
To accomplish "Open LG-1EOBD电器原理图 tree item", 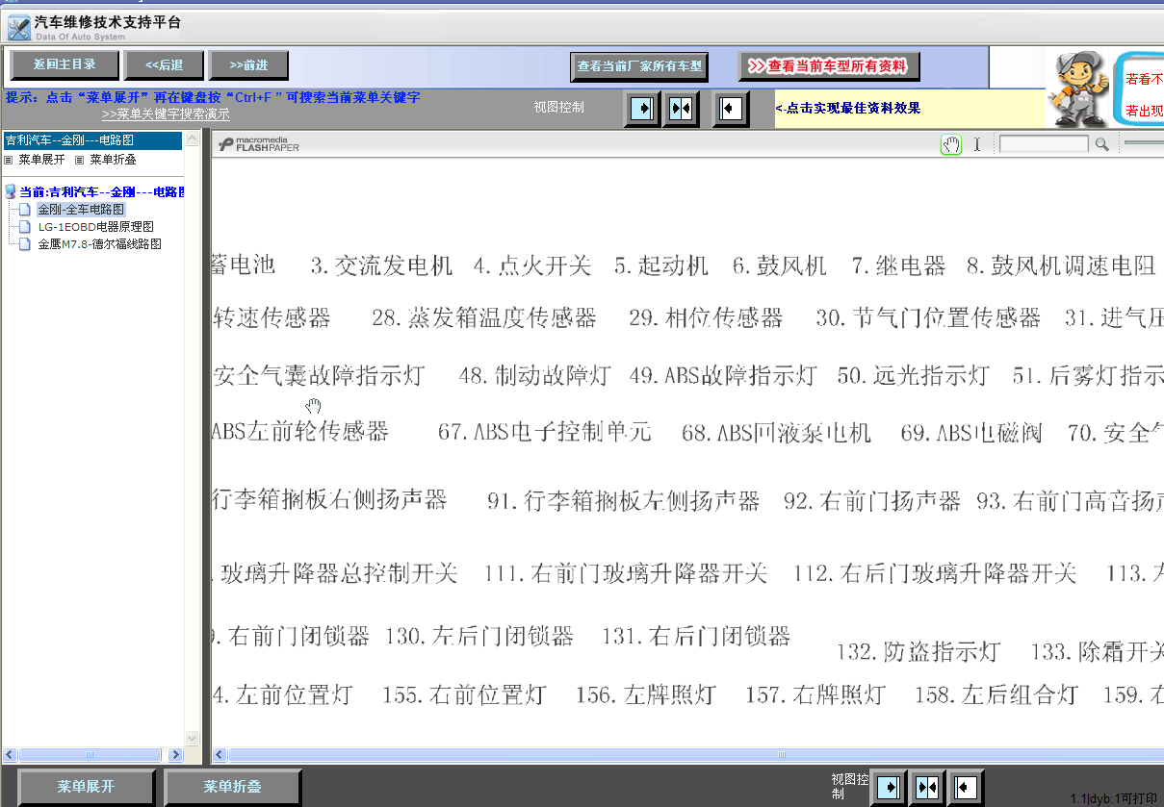I will [95, 226].
